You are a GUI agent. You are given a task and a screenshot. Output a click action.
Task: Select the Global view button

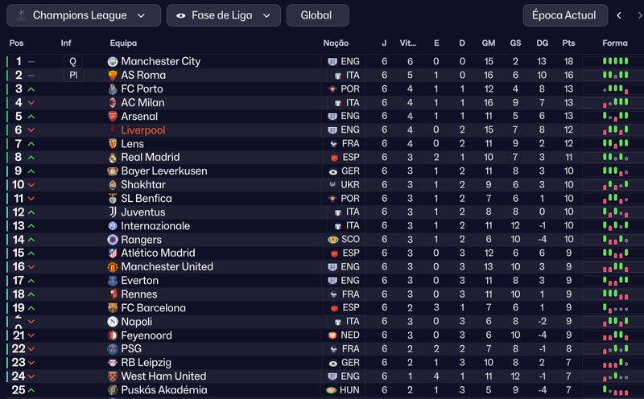[x=317, y=15]
